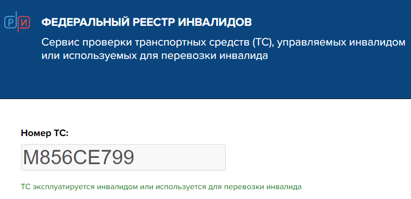The height and width of the screenshot is (199, 411).
Task: Click the green vehicle status message
Action: coord(161,187)
